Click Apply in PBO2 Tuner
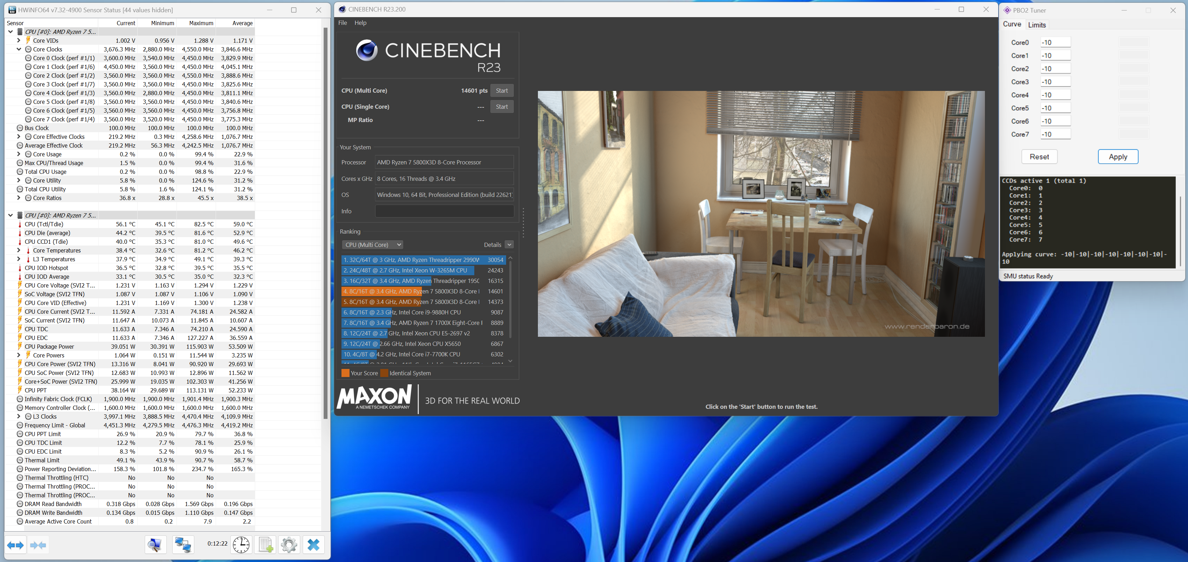 pos(1117,157)
